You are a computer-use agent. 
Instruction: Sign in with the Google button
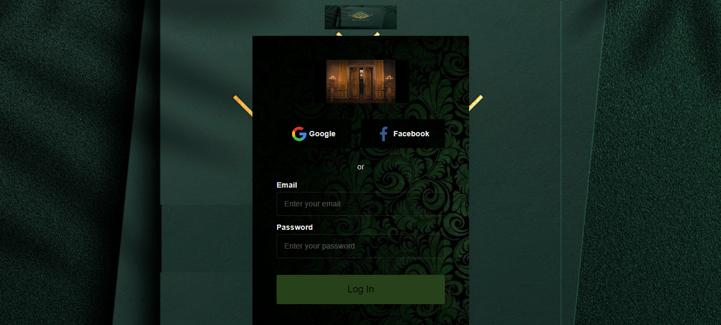point(314,134)
